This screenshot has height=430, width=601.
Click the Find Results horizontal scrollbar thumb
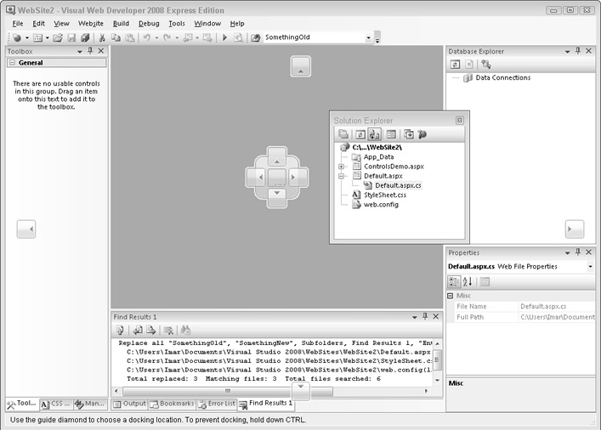pyautogui.click(x=228, y=391)
